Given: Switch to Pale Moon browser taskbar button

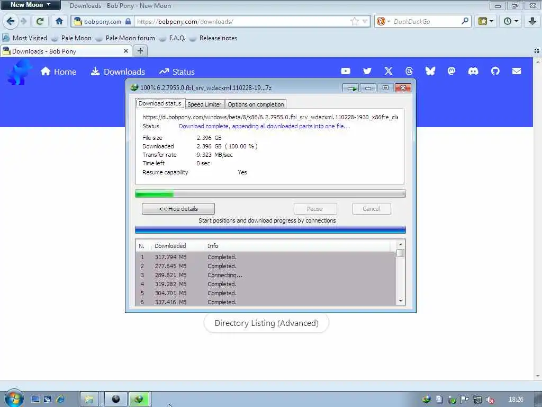Looking at the screenshot, I should 116,400.
